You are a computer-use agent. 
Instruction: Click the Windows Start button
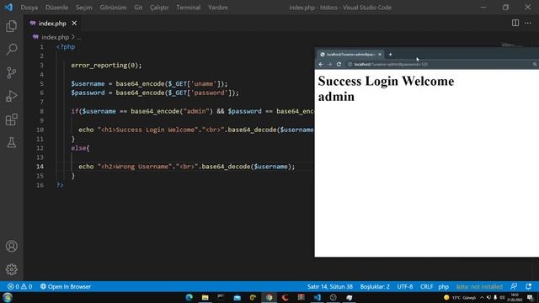8,297
